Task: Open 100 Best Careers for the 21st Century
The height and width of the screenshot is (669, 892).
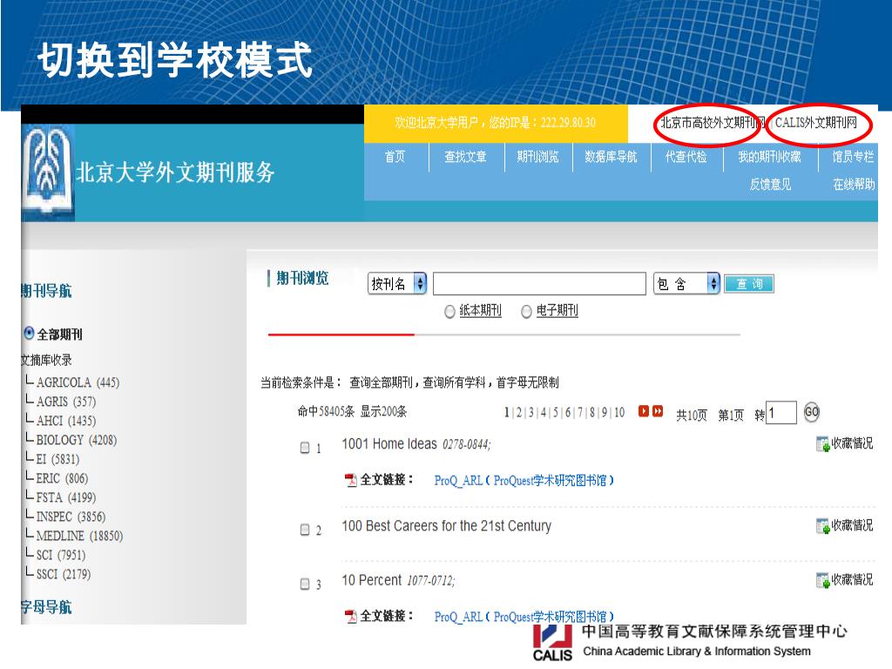Action: (x=447, y=525)
